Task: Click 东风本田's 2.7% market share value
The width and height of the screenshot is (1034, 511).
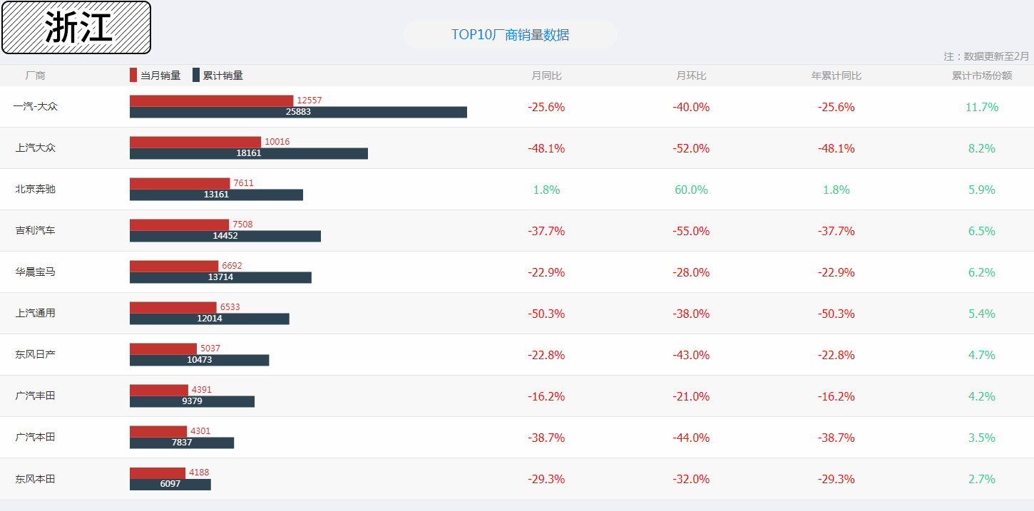Action: [x=981, y=479]
